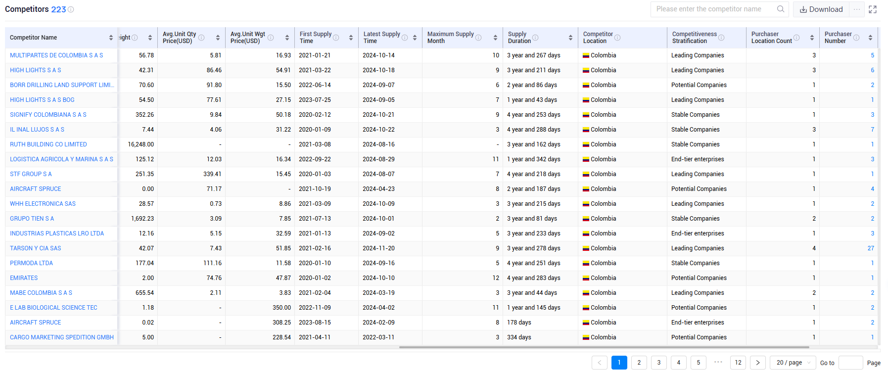Click info icon beside Maximum Supply Month
Image resolution: width=888 pixels, height=373 pixels.
point(478,38)
